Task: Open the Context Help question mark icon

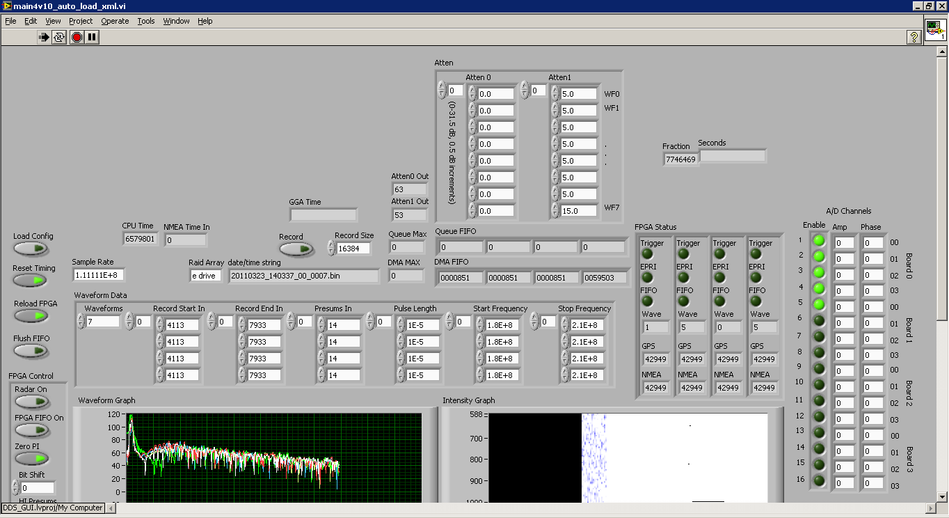Action: pyautogui.click(x=915, y=38)
